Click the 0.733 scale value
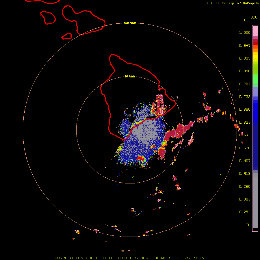The width and height of the screenshot is (260, 260). (245, 97)
